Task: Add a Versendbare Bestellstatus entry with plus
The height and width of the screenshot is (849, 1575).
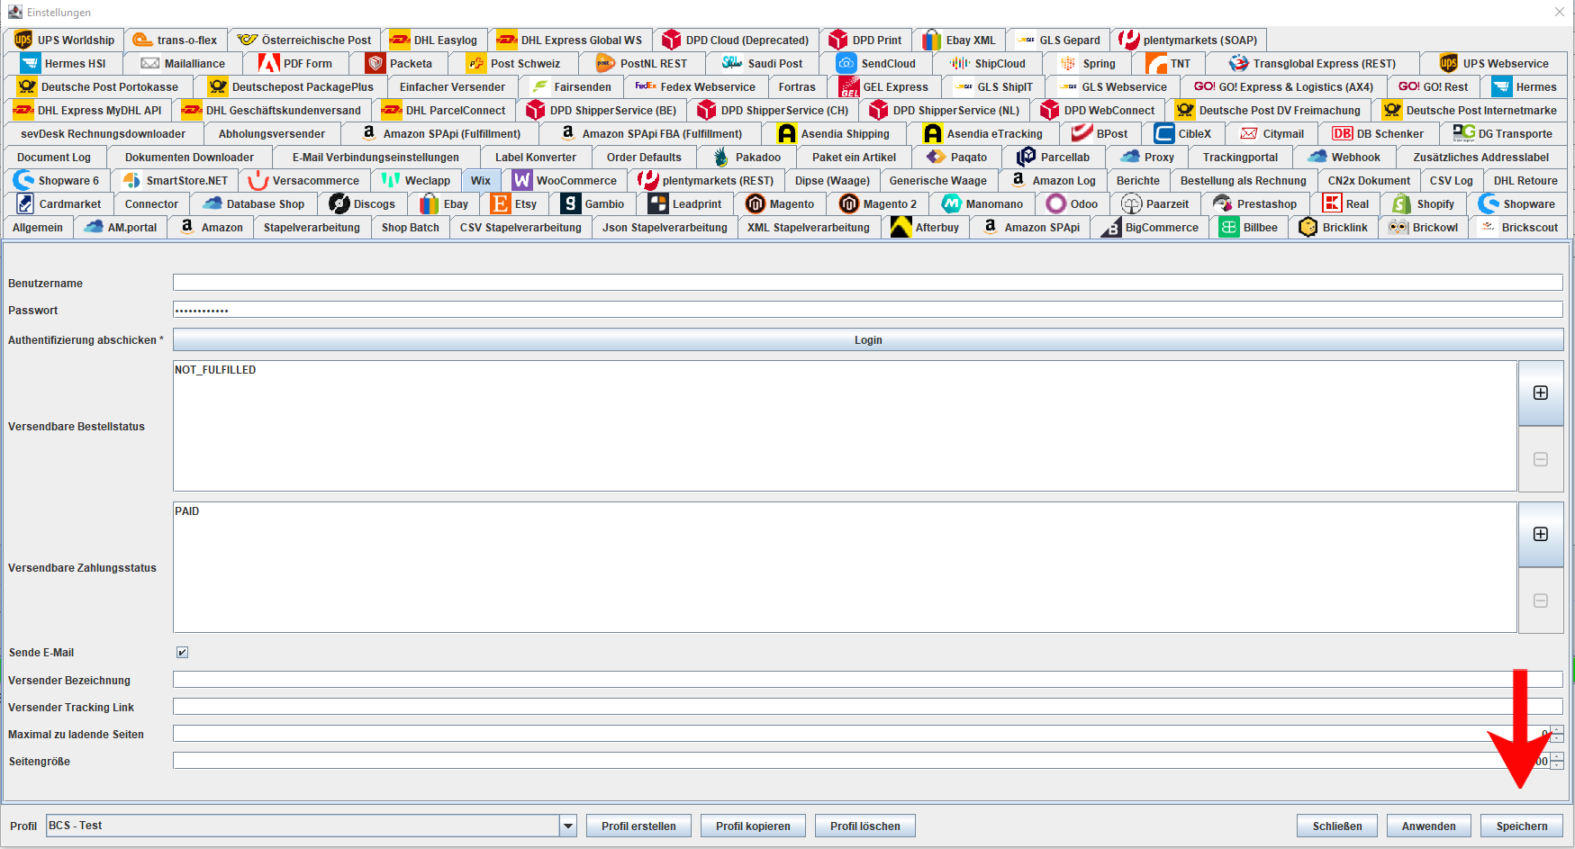Action: (x=1541, y=393)
